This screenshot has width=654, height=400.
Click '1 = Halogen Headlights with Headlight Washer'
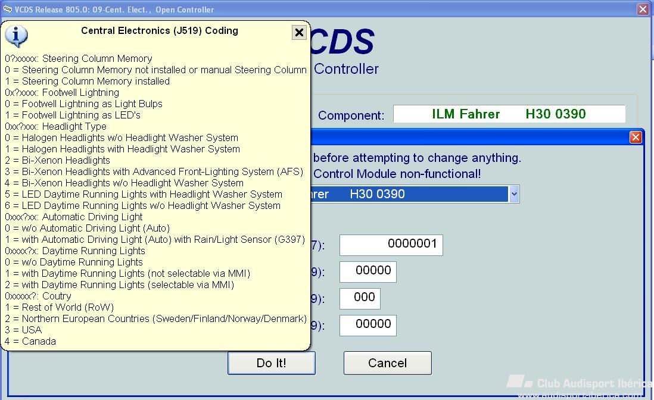pos(122,148)
